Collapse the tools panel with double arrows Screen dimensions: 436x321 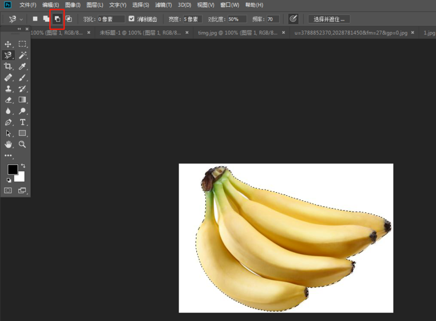pos(19,29)
